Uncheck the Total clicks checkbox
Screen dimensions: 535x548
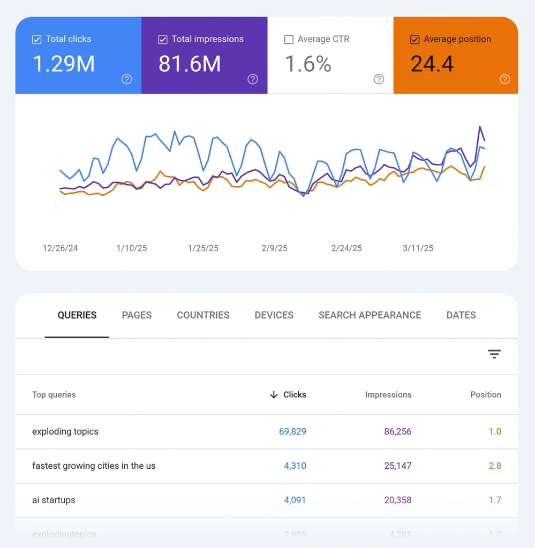coord(37,40)
